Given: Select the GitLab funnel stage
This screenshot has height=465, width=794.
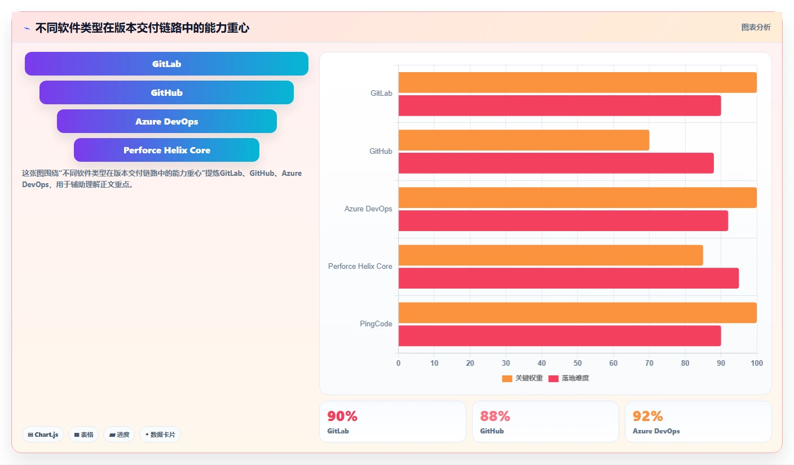Looking at the screenshot, I should pos(166,64).
